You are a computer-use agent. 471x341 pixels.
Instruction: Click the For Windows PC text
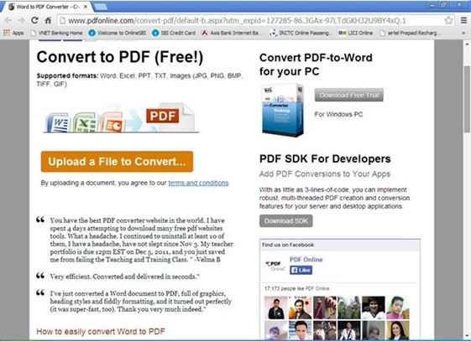click(x=338, y=114)
